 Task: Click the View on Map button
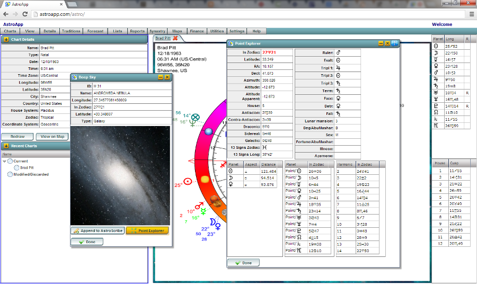point(52,137)
